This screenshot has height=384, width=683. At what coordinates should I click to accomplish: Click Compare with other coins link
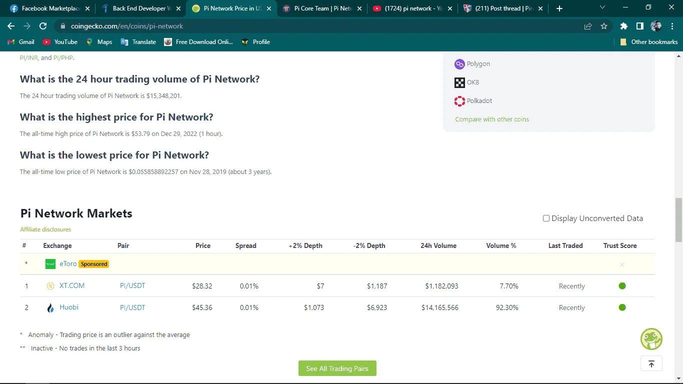[492, 119]
